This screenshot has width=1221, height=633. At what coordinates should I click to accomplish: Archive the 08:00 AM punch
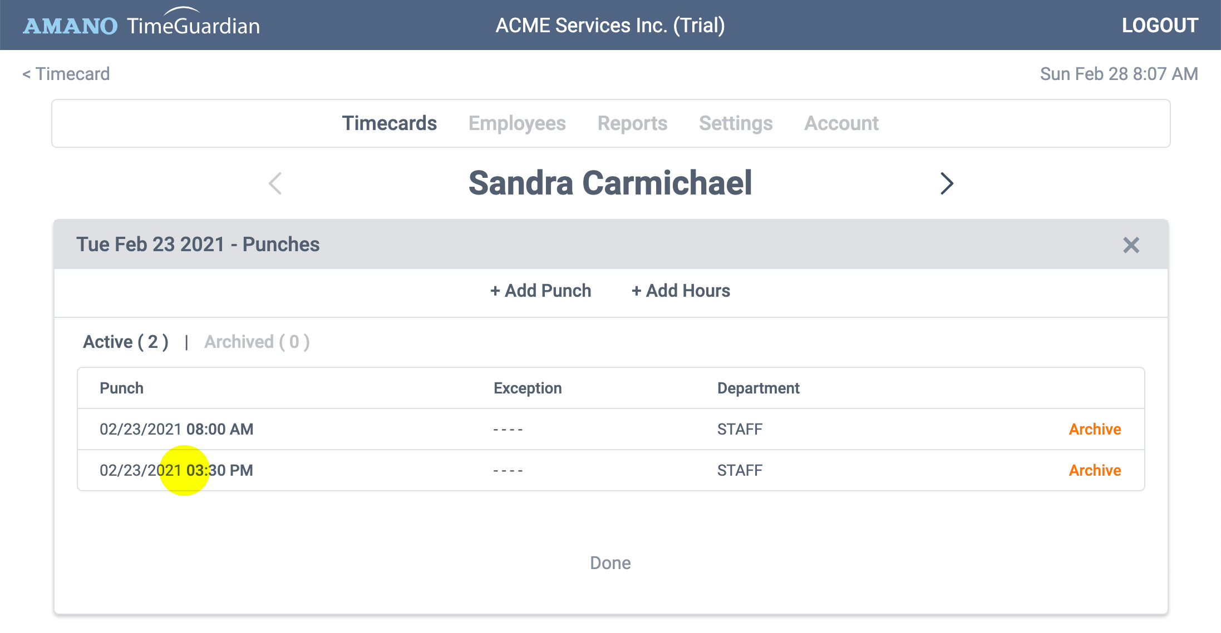(x=1095, y=429)
